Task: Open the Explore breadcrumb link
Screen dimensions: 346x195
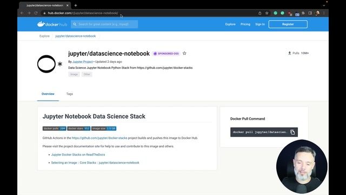Action: [44, 36]
